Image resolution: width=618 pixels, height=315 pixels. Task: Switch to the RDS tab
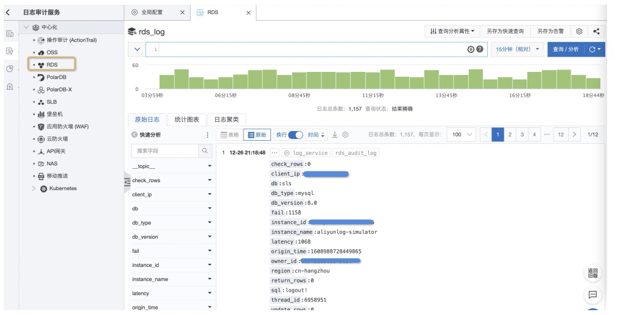(x=213, y=13)
